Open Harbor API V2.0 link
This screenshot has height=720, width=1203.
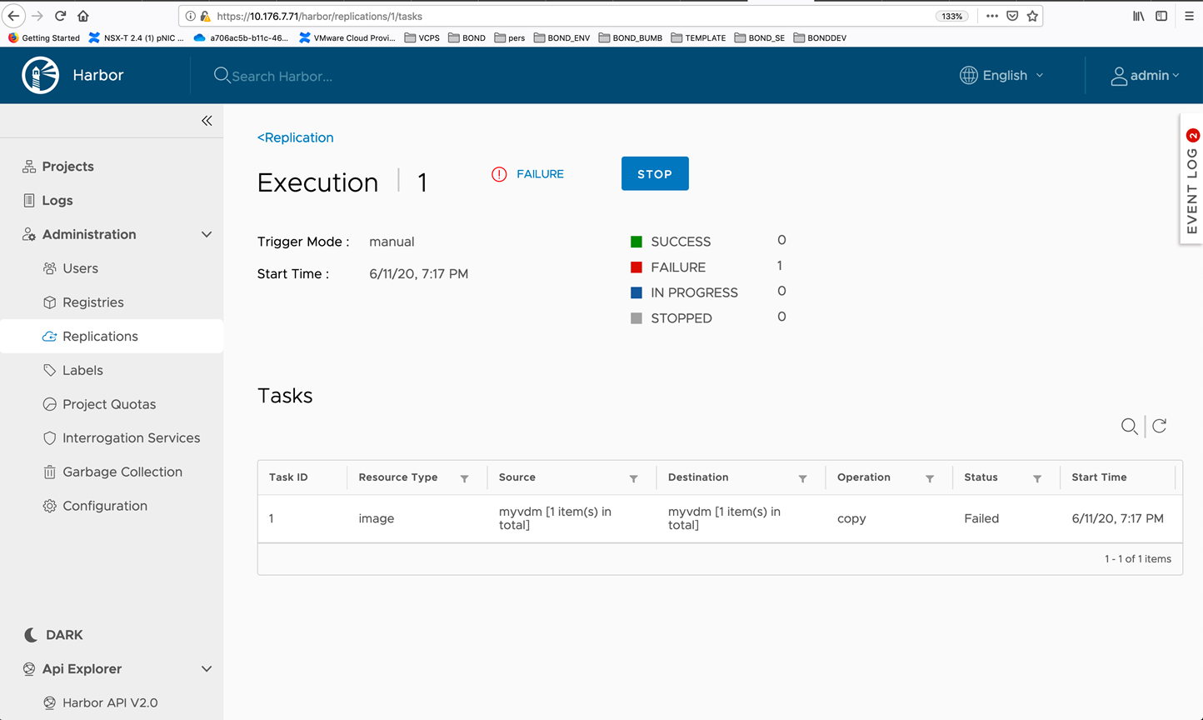tap(112, 702)
